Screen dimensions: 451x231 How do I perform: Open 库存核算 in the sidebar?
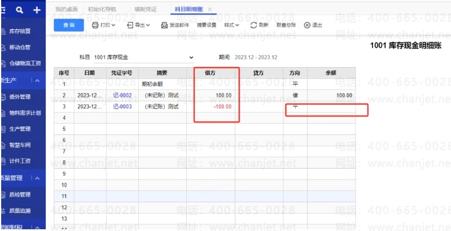click(20, 32)
